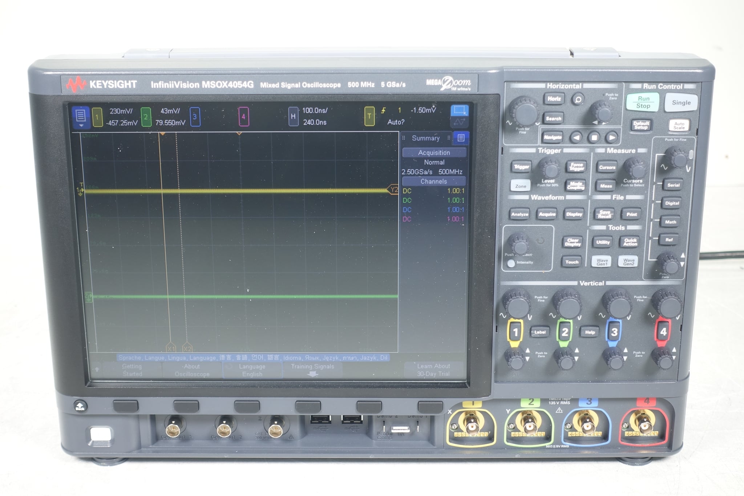
Task: Open the H horizontal timebase badge
Action: (293, 116)
